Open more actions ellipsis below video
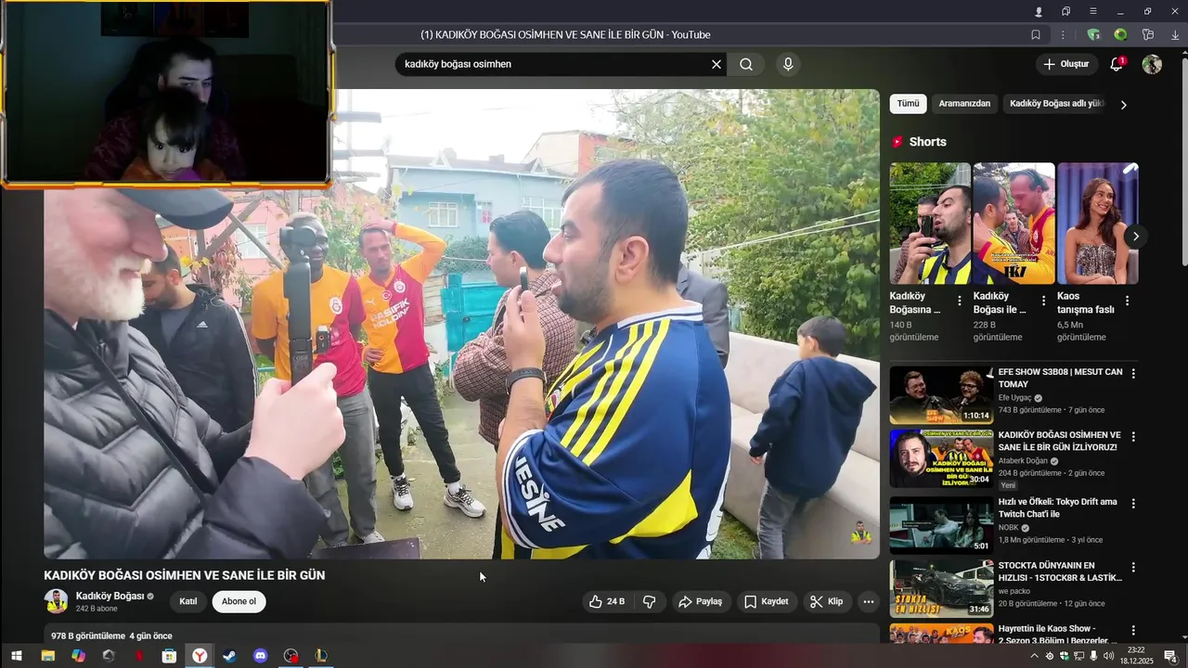 coord(869,601)
